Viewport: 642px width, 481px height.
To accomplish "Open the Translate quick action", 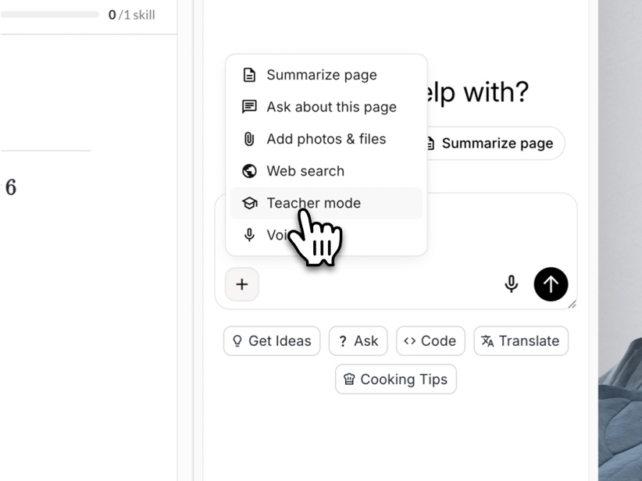I will 521,341.
